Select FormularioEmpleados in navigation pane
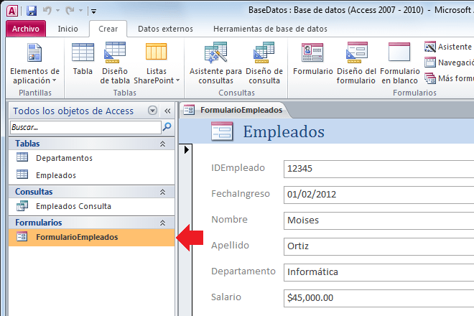This screenshot has height=316, width=474. coord(92,237)
